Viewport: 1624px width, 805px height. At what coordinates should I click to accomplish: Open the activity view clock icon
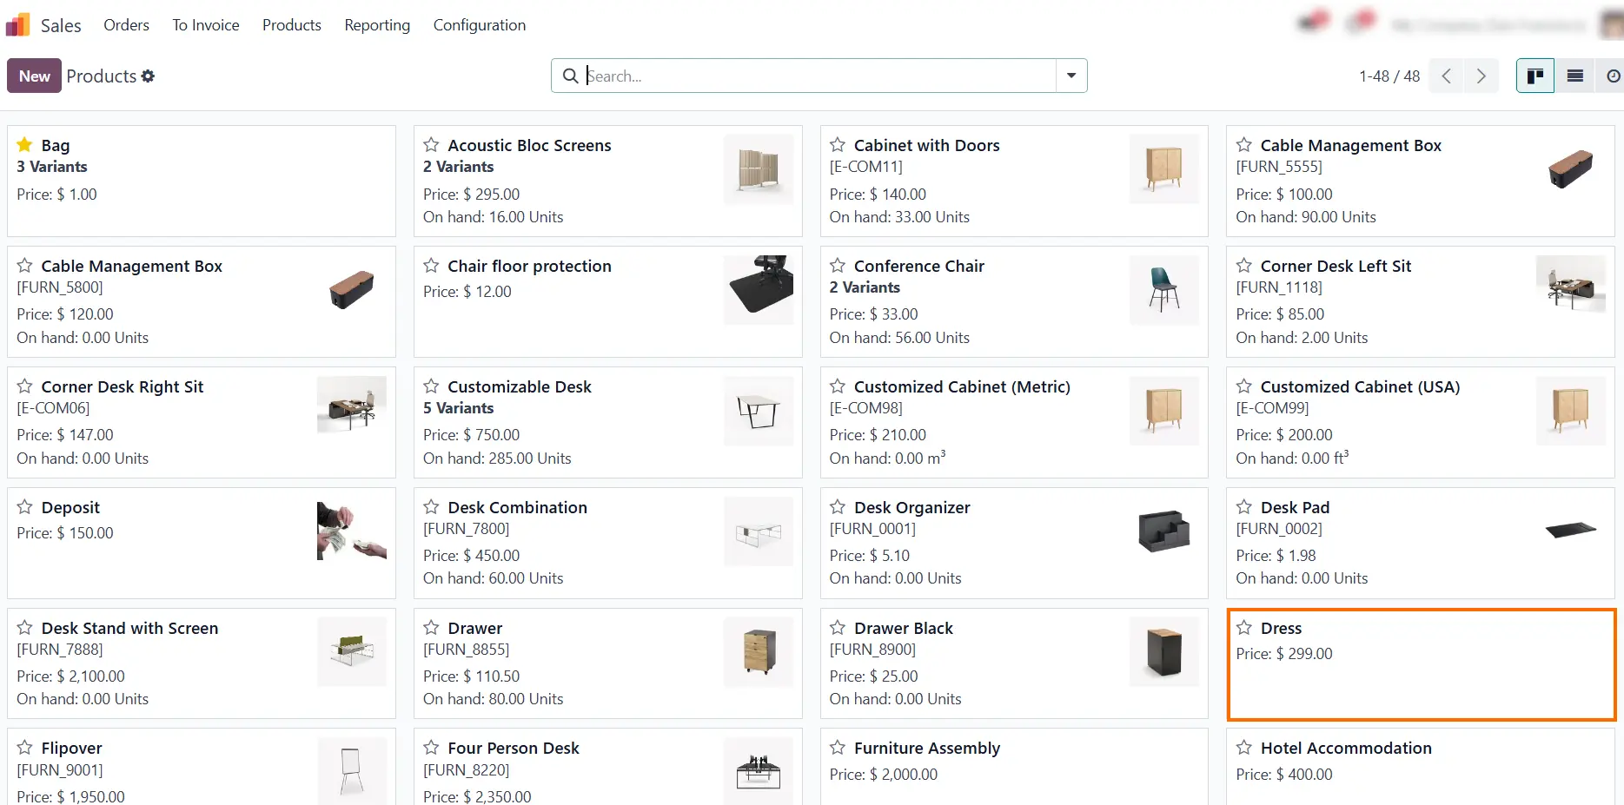click(1613, 76)
